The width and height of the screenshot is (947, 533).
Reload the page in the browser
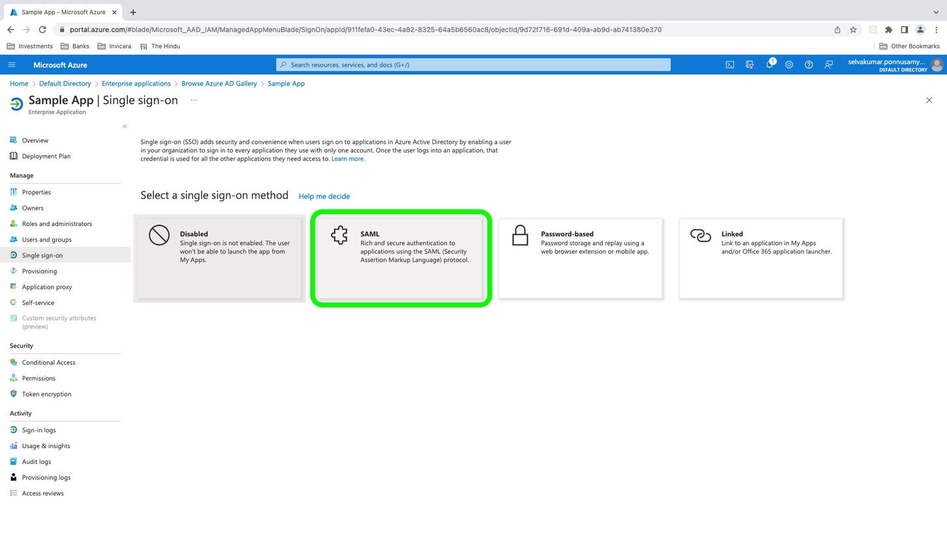pyautogui.click(x=42, y=29)
